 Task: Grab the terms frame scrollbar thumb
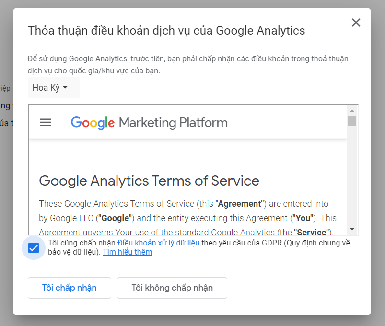click(x=352, y=120)
